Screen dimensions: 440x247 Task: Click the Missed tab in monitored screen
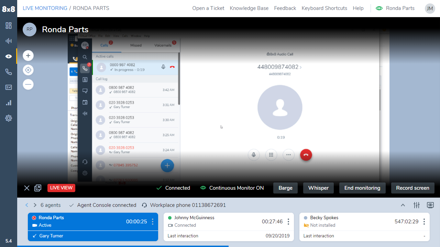[x=136, y=45]
